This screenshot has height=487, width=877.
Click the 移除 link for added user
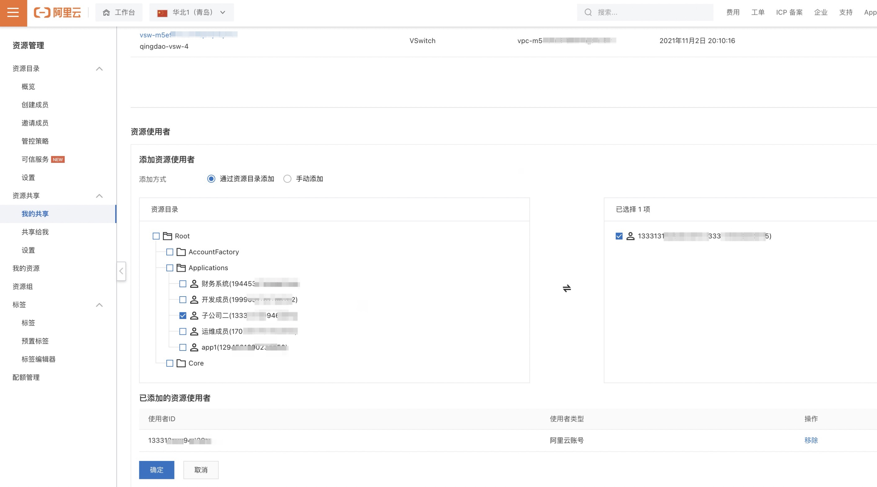click(811, 440)
